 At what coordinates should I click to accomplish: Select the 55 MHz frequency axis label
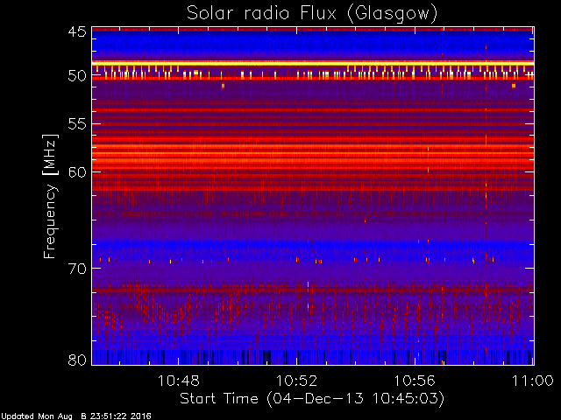pyautogui.click(x=77, y=124)
